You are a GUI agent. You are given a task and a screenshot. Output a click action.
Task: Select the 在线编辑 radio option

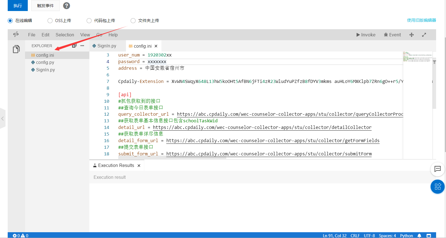click(10, 21)
